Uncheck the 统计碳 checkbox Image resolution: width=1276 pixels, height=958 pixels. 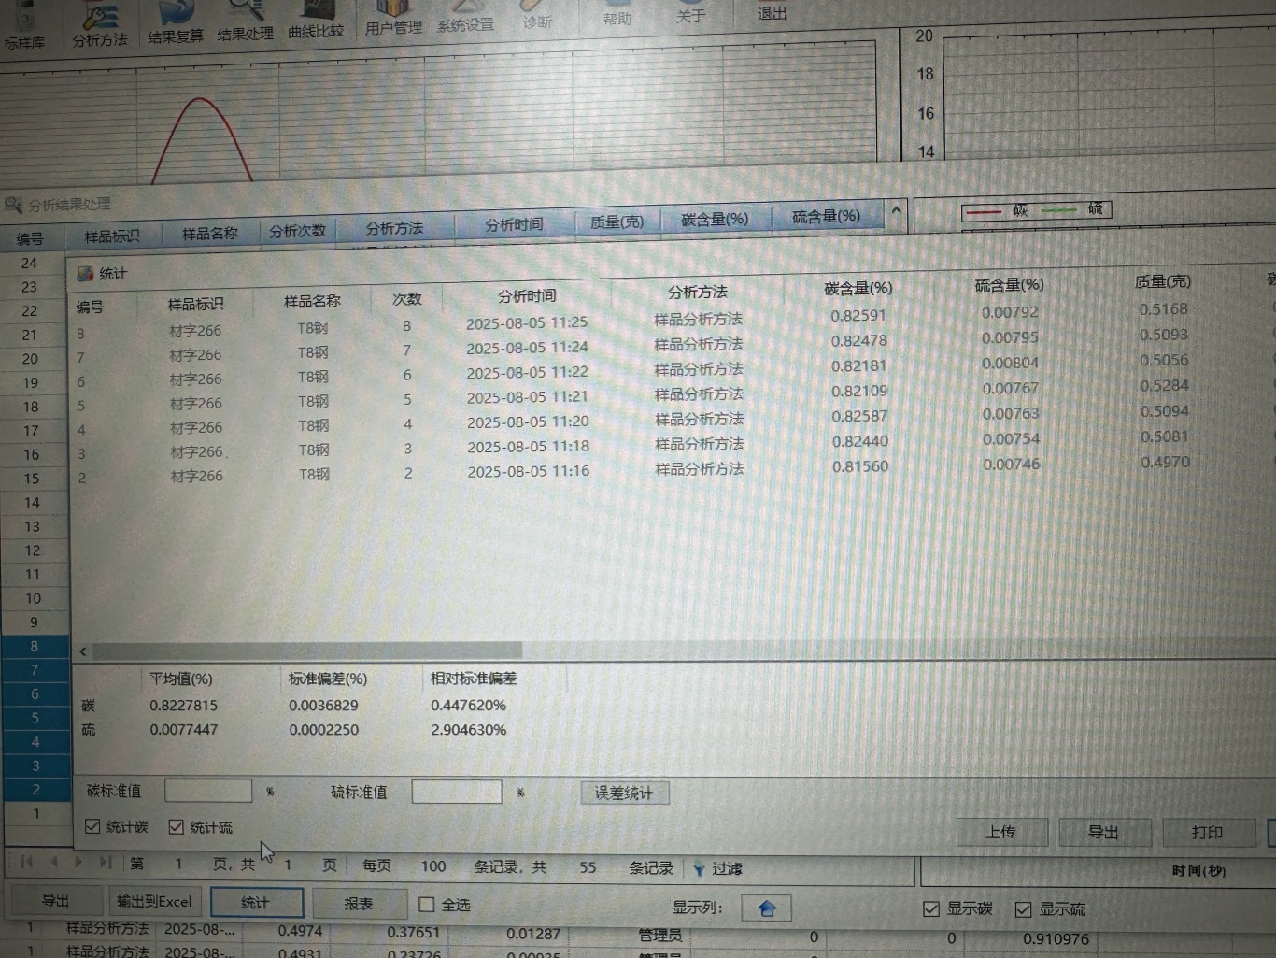point(92,826)
